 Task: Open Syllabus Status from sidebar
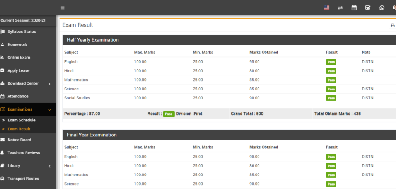(21, 32)
